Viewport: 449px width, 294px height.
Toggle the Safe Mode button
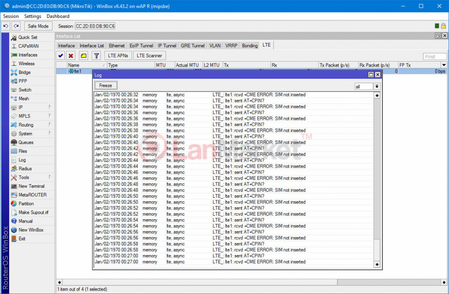point(38,26)
